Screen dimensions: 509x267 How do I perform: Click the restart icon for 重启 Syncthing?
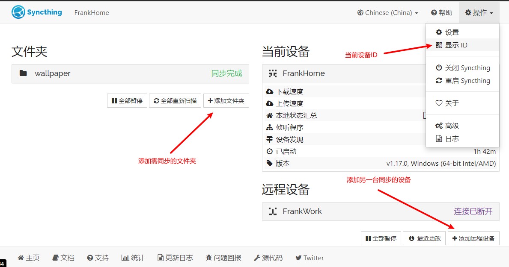(439, 81)
